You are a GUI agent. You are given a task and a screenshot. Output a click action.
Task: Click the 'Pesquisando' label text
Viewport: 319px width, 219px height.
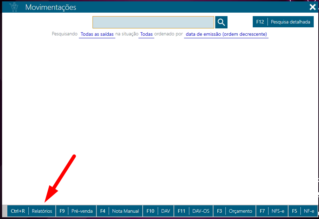pyautogui.click(x=65, y=34)
